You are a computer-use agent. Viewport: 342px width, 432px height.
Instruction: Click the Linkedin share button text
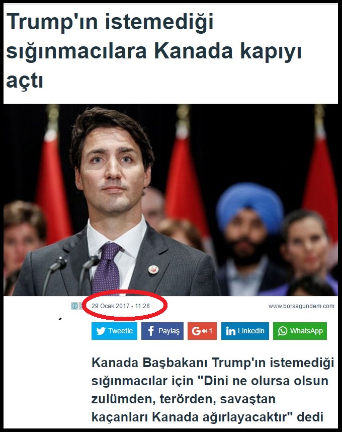(x=251, y=331)
